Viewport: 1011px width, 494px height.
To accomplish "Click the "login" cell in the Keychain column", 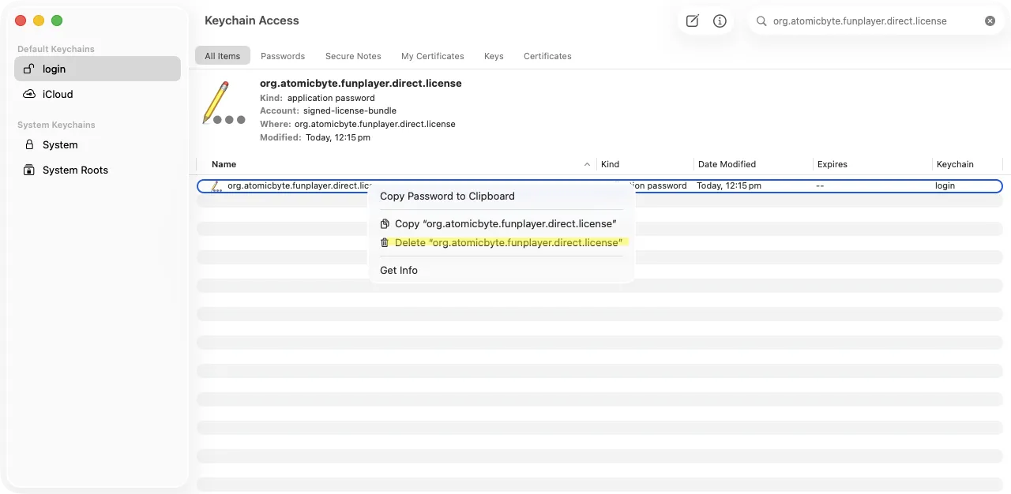I will pyautogui.click(x=945, y=186).
